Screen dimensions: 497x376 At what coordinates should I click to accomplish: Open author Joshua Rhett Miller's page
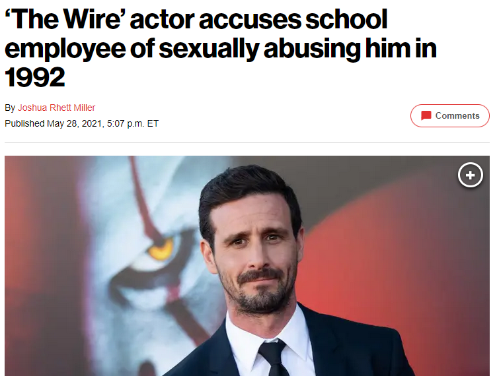pyautogui.click(x=56, y=108)
